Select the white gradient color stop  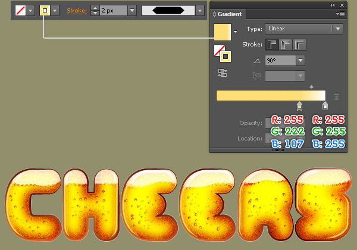tap(325, 106)
